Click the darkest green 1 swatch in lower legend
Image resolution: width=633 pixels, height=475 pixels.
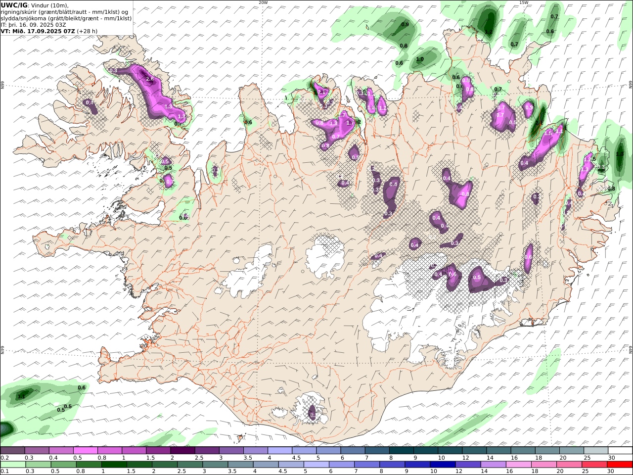pyautogui.click(x=114, y=465)
